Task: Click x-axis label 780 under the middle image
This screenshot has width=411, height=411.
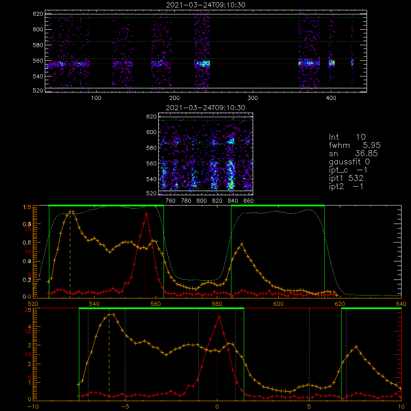Action: pos(186,201)
